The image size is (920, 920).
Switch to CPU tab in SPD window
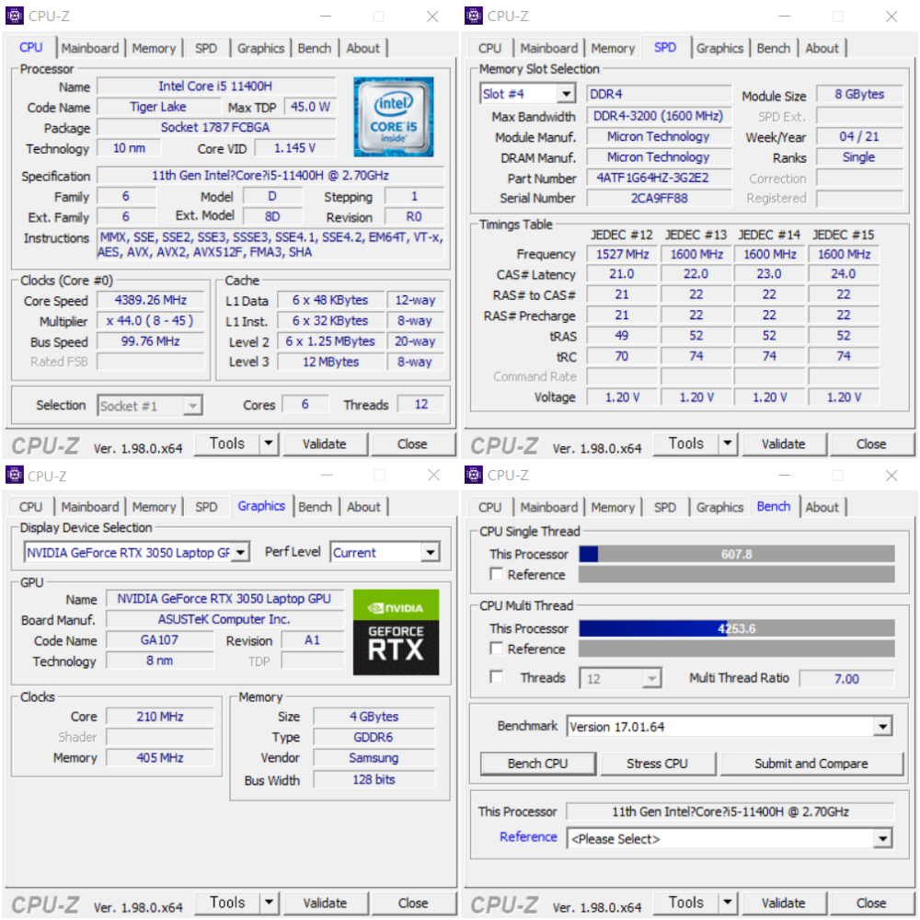tap(490, 48)
